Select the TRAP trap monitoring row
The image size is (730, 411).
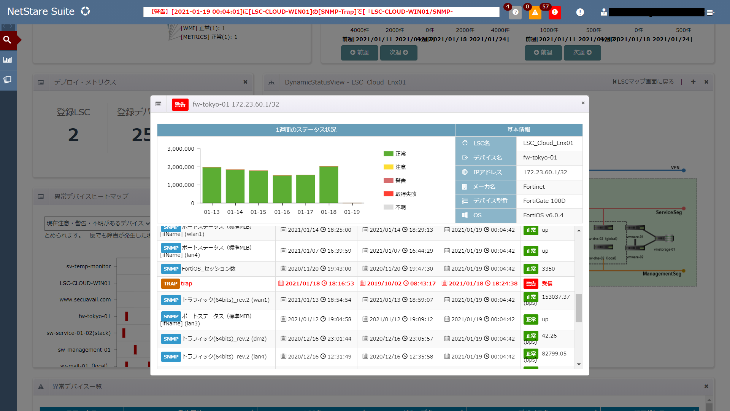click(366, 284)
